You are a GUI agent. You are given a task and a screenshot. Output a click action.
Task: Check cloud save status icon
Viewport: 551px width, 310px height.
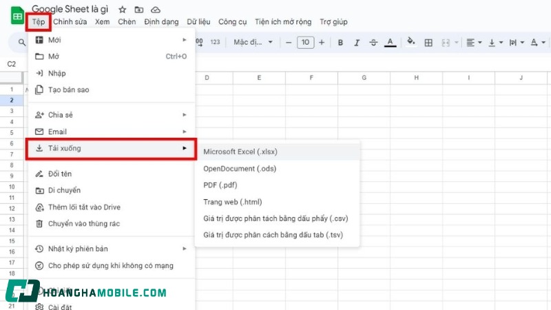tap(156, 10)
